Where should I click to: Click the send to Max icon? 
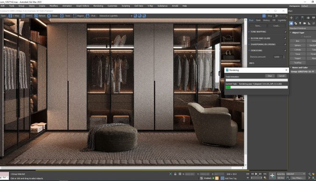(10, 16)
